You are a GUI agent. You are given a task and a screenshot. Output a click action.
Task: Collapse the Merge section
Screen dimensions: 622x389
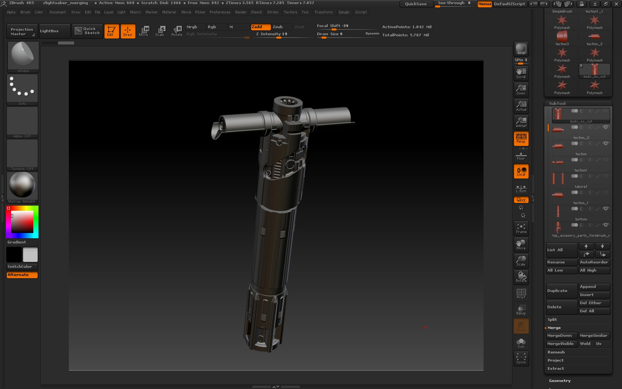tap(554, 328)
